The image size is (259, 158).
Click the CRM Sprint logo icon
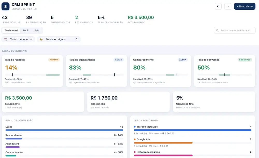[x=5, y=6]
